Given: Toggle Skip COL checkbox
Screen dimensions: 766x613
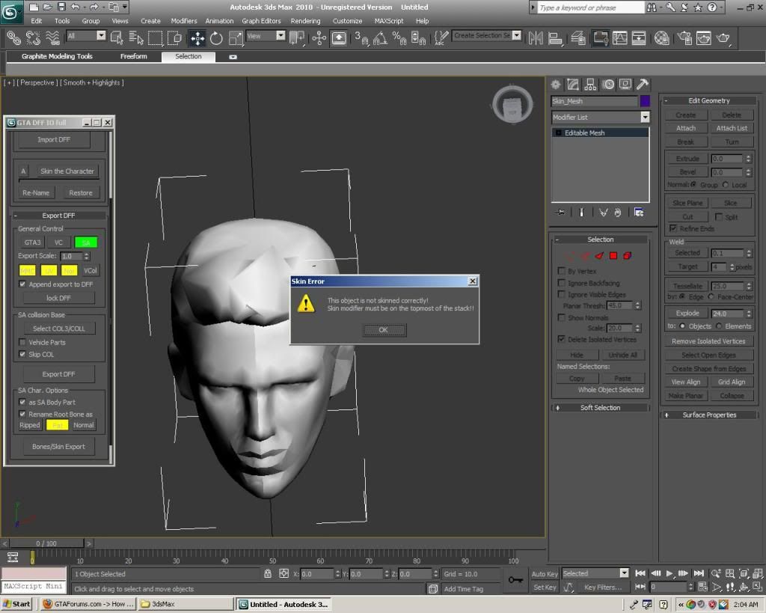Looking at the screenshot, I should pos(22,354).
